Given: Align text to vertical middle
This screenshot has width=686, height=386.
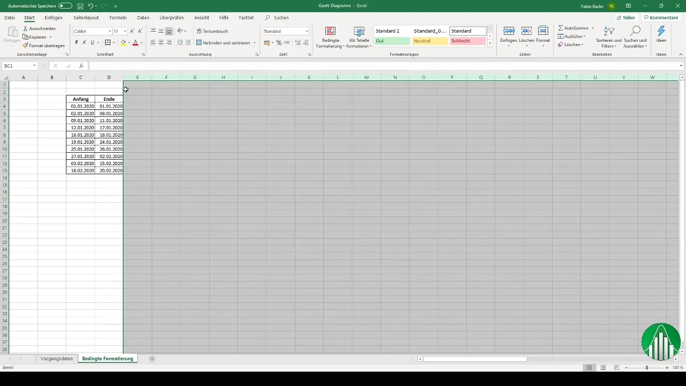Looking at the screenshot, I should point(161,31).
